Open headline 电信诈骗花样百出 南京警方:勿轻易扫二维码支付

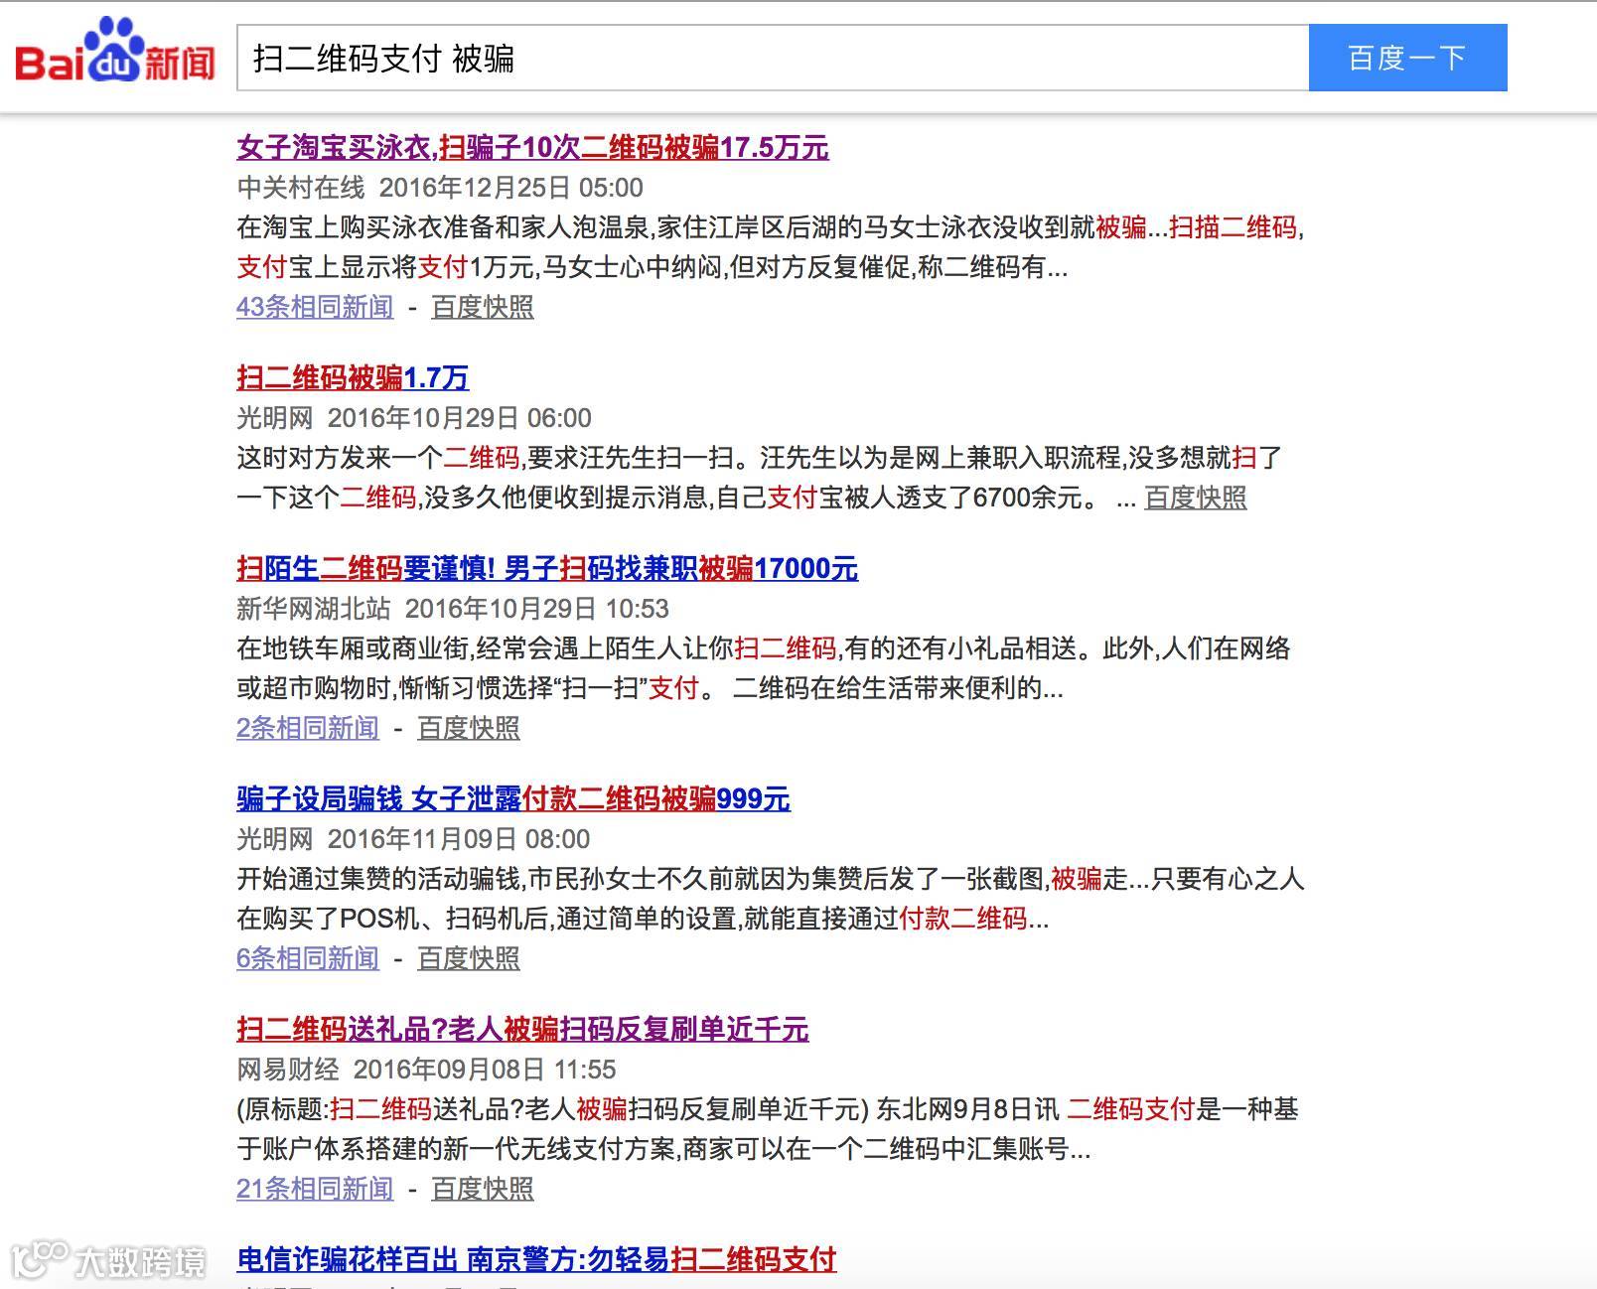536,1260
